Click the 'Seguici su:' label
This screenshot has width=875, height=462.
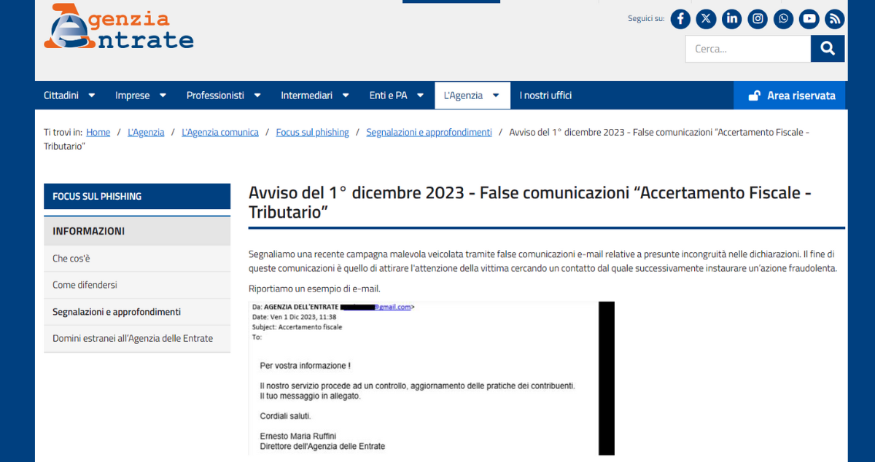[646, 19]
